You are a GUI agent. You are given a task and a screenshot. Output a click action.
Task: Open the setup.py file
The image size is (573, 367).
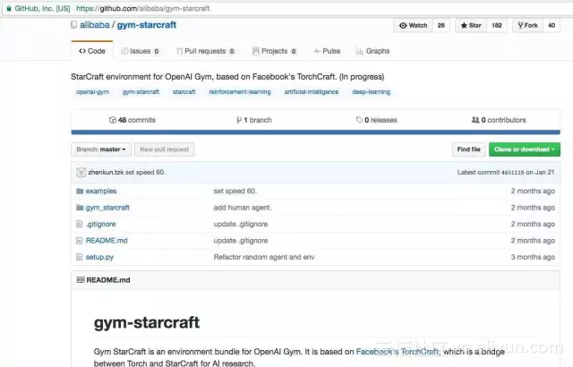coord(99,257)
